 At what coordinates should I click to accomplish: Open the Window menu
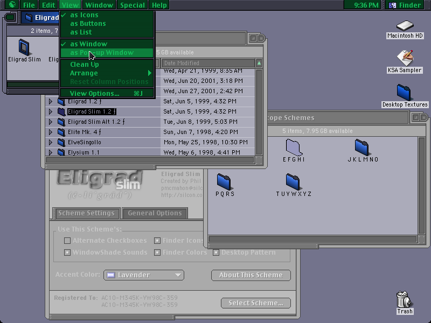(99, 5)
